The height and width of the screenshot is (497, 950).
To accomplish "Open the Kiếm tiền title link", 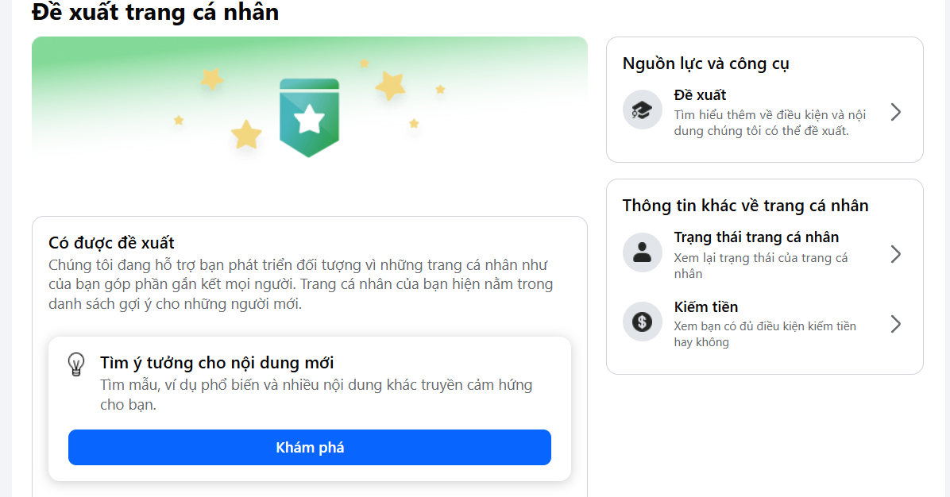I will [x=706, y=306].
